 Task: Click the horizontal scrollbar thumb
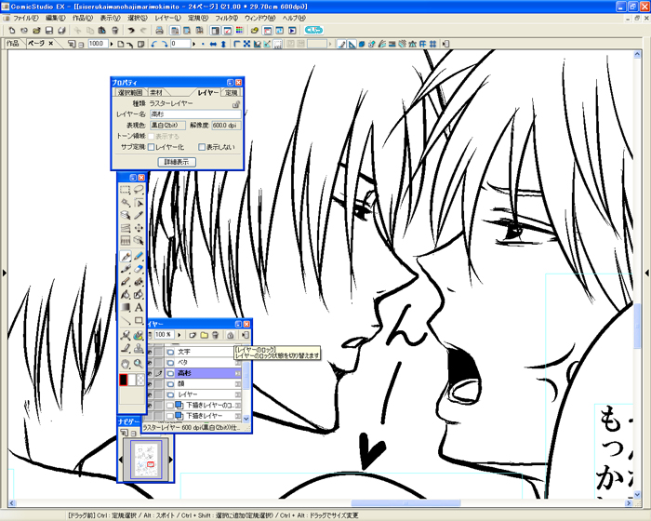(x=405, y=503)
